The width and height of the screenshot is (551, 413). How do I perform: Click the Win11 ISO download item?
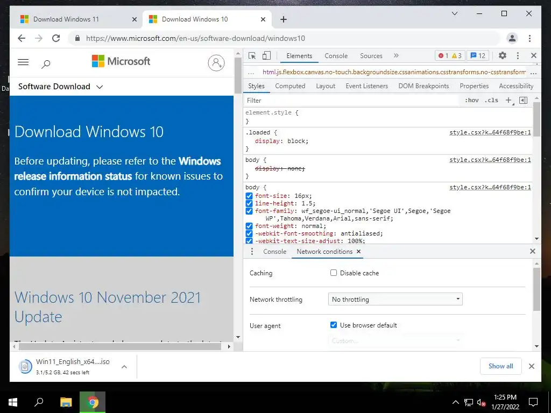(63, 366)
